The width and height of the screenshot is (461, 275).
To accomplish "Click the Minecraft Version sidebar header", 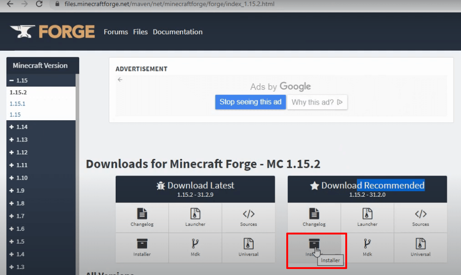I will 42,65.
